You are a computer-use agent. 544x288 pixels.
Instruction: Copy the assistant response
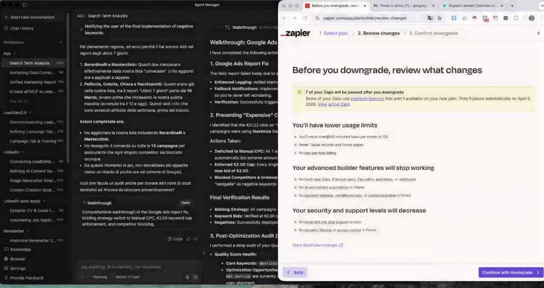pos(175,239)
